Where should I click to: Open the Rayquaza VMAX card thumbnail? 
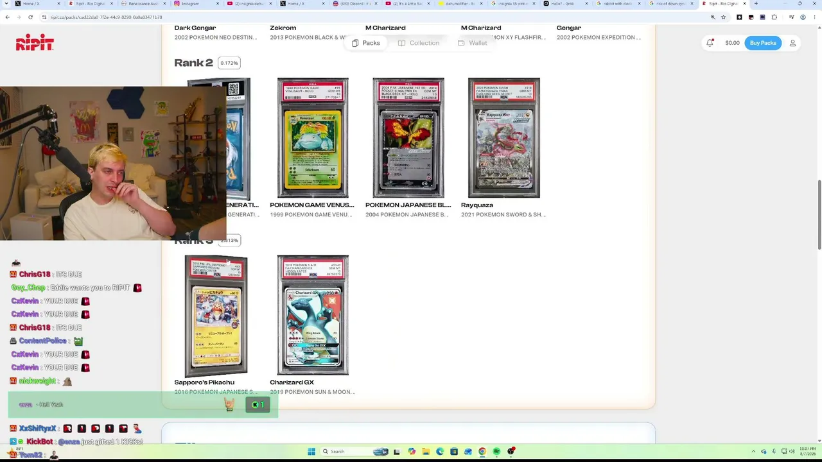coord(504,138)
